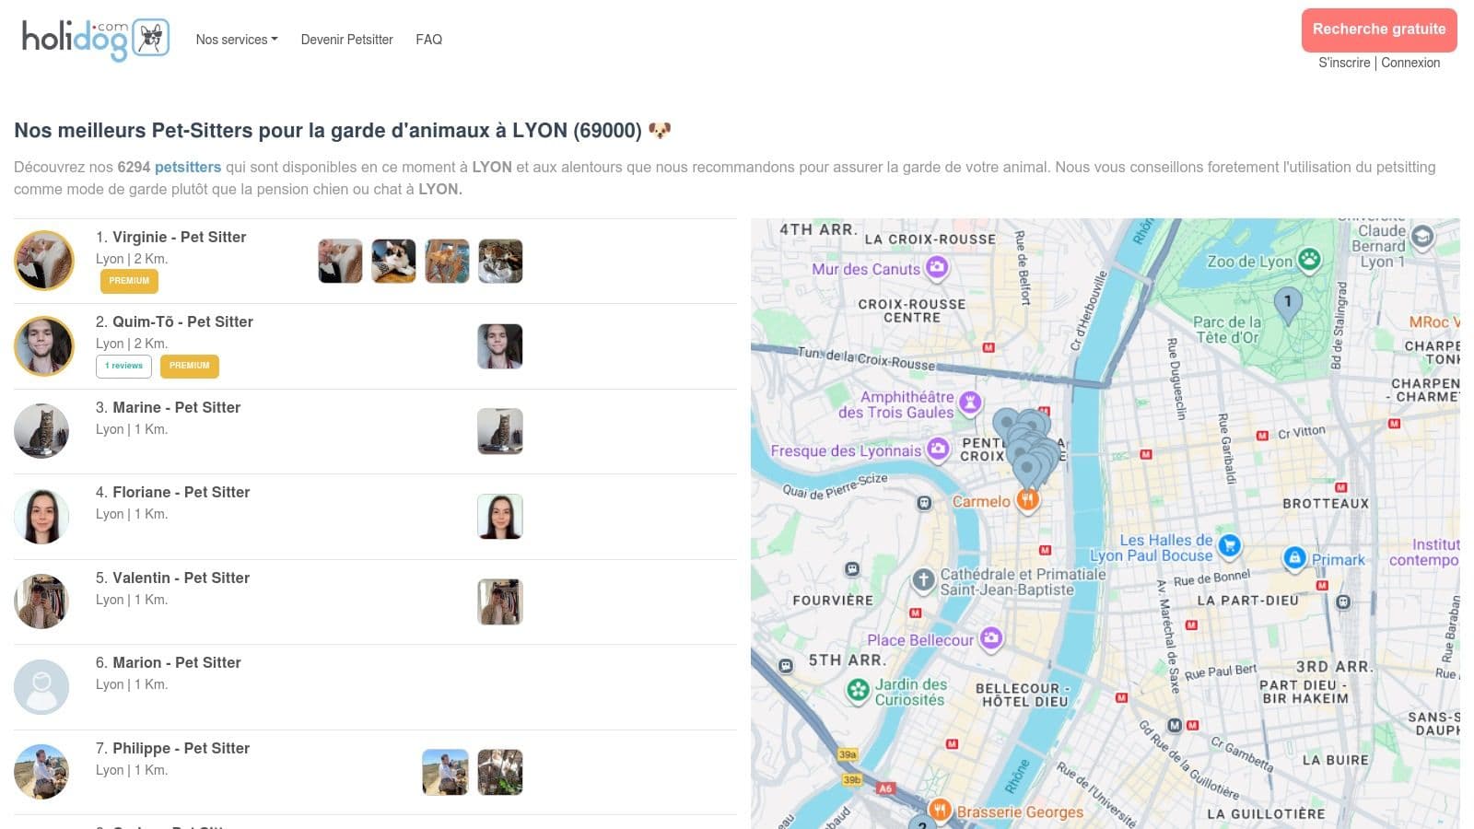Open Quim-Tô's 1 reviews badge
The image size is (1474, 829).
[x=123, y=366]
